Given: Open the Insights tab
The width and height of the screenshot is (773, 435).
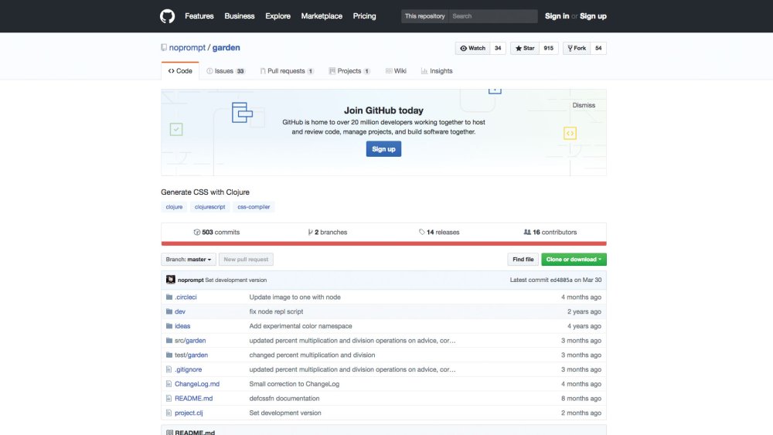Looking at the screenshot, I should (x=437, y=71).
